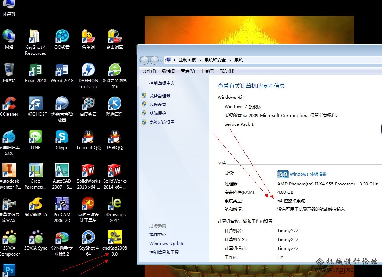The width and height of the screenshot is (382, 277).
Task: Select AMD Phenom(tm) II X4 955 Processor text
Action: [316, 184]
